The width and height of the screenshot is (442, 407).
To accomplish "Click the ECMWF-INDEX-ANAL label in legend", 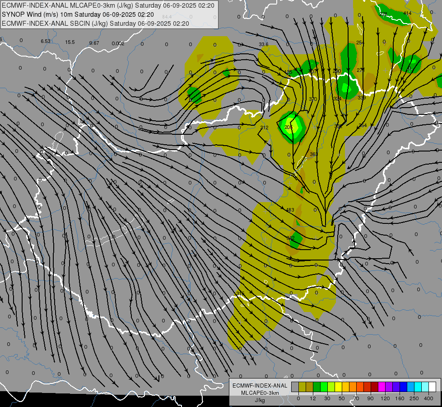I will pos(260,386).
